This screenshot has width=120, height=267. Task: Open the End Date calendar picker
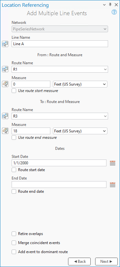click(x=113, y=185)
